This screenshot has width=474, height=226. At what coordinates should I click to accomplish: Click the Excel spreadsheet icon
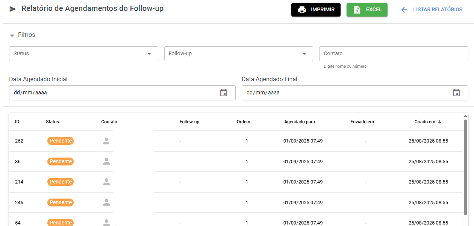357,10
